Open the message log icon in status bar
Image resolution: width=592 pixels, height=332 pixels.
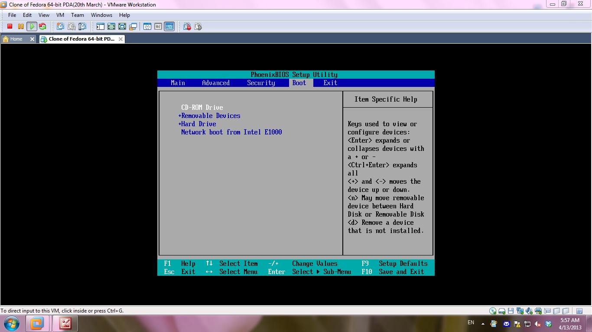click(579, 311)
